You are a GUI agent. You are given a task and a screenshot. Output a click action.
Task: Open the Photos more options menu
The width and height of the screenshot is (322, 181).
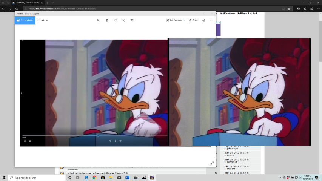(212, 20)
